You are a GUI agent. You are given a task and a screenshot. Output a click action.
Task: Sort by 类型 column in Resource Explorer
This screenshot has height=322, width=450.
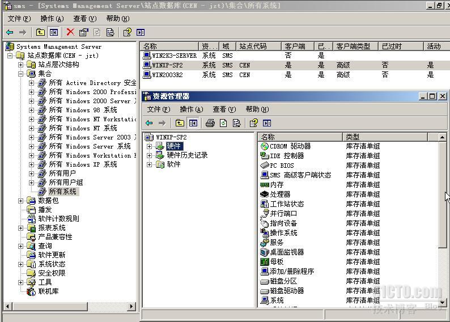point(385,137)
